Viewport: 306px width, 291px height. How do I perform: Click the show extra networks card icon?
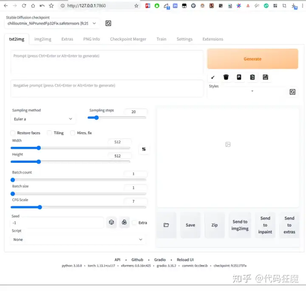(x=239, y=77)
